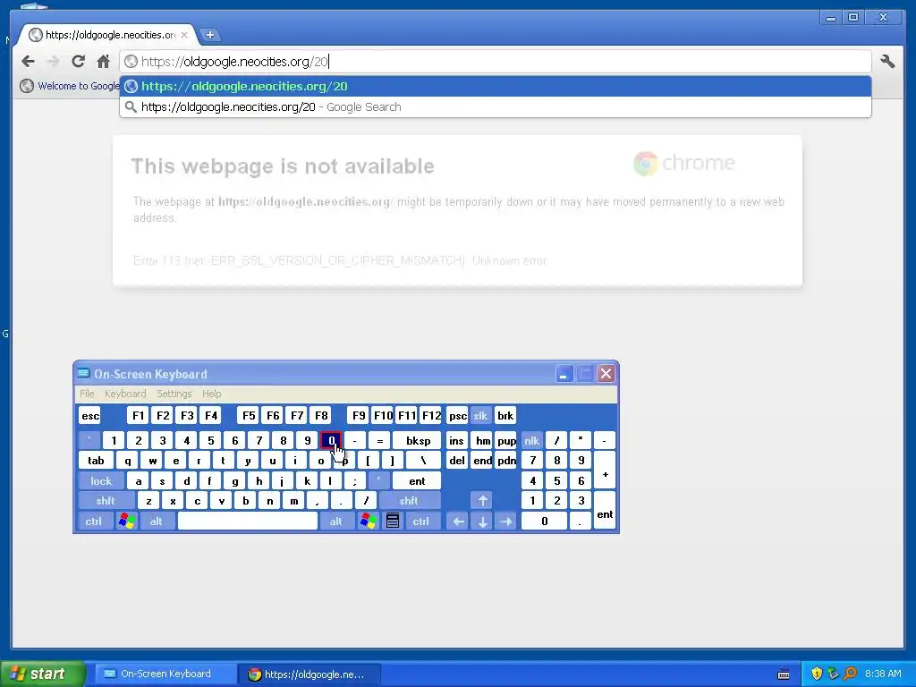Select the oldgoogle.neocities.org tab

click(x=109, y=35)
